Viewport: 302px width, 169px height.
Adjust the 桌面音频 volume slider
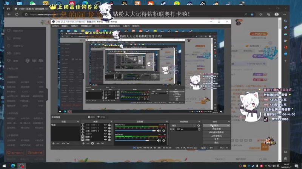135,140
